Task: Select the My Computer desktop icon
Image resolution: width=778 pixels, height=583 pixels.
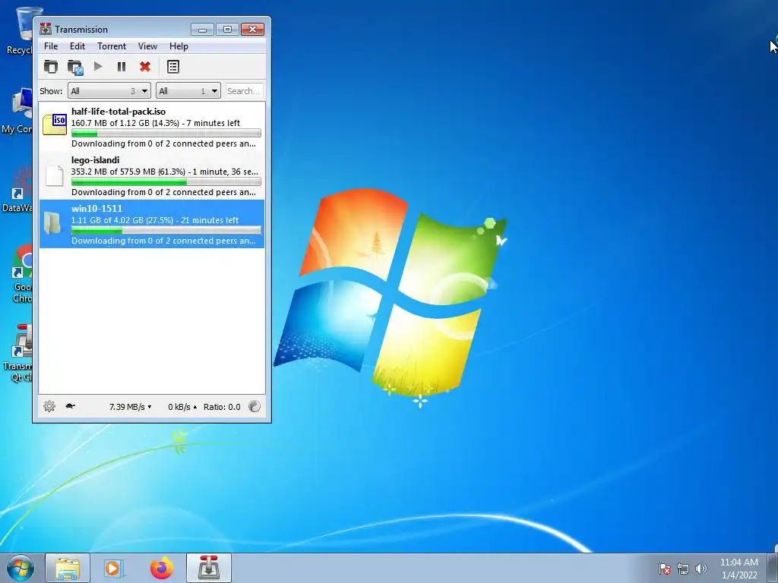Action: click(17, 110)
